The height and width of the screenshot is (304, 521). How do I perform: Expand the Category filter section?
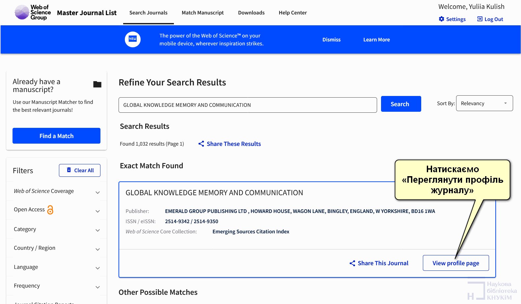click(x=97, y=230)
